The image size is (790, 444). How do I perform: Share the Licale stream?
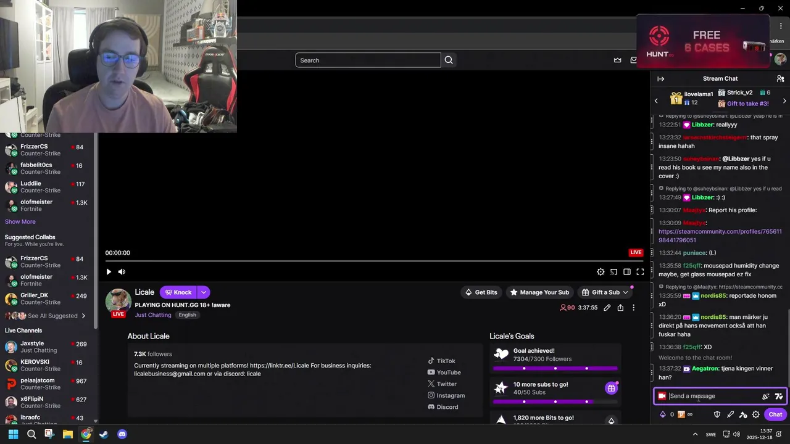pos(620,308)
